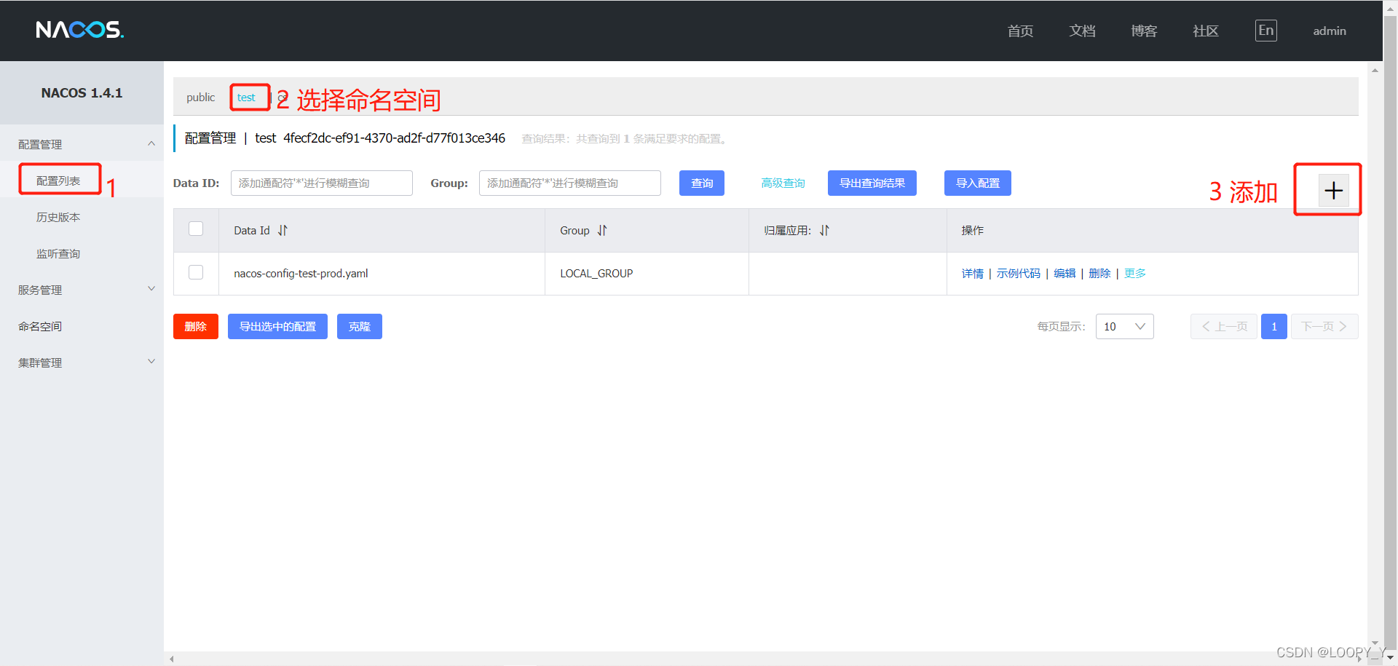Select the public namespace tab

pyautogui.click(x=200, y=98)
